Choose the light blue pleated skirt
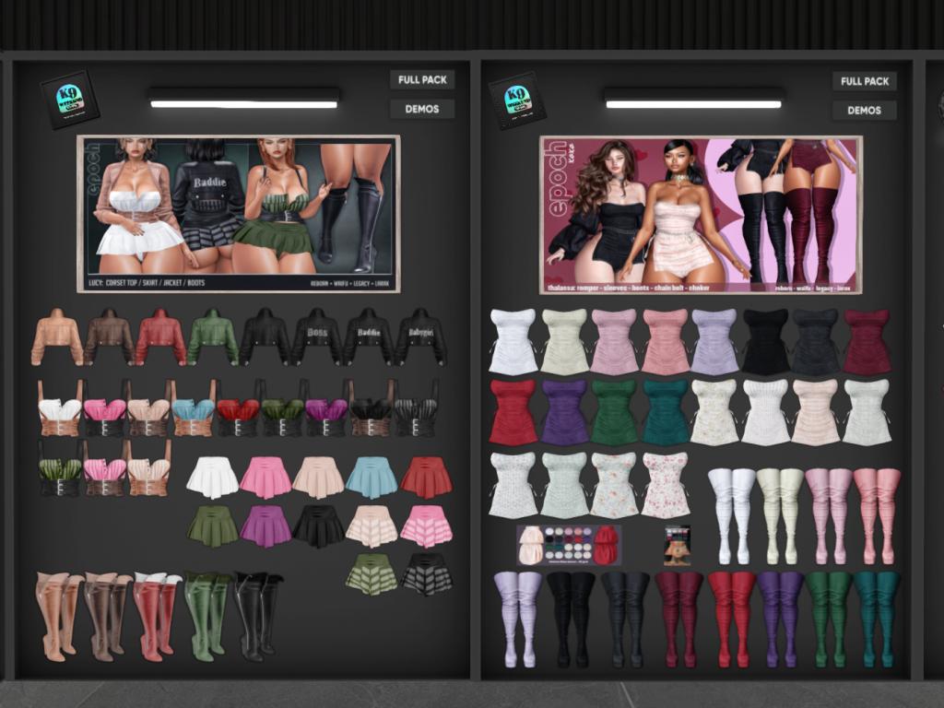 pyautogui.click(x=372, y=477)
